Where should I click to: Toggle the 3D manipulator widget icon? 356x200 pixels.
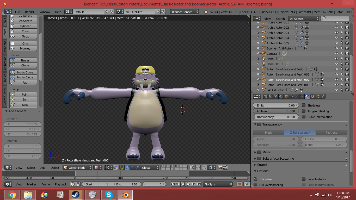click(122, 168)
